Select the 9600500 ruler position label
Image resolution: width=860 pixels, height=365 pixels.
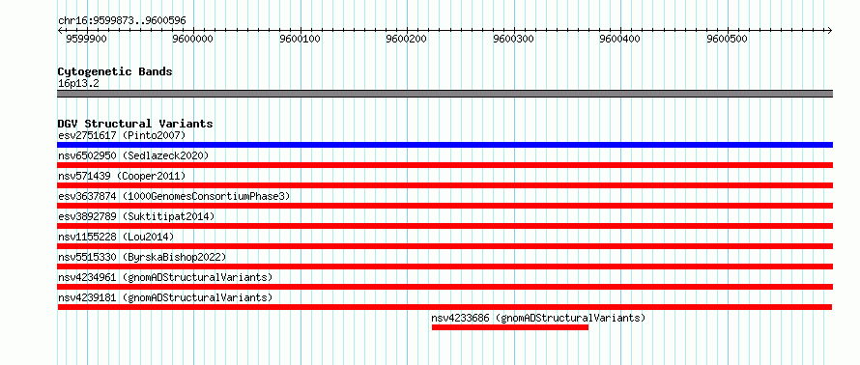point(728,40)
